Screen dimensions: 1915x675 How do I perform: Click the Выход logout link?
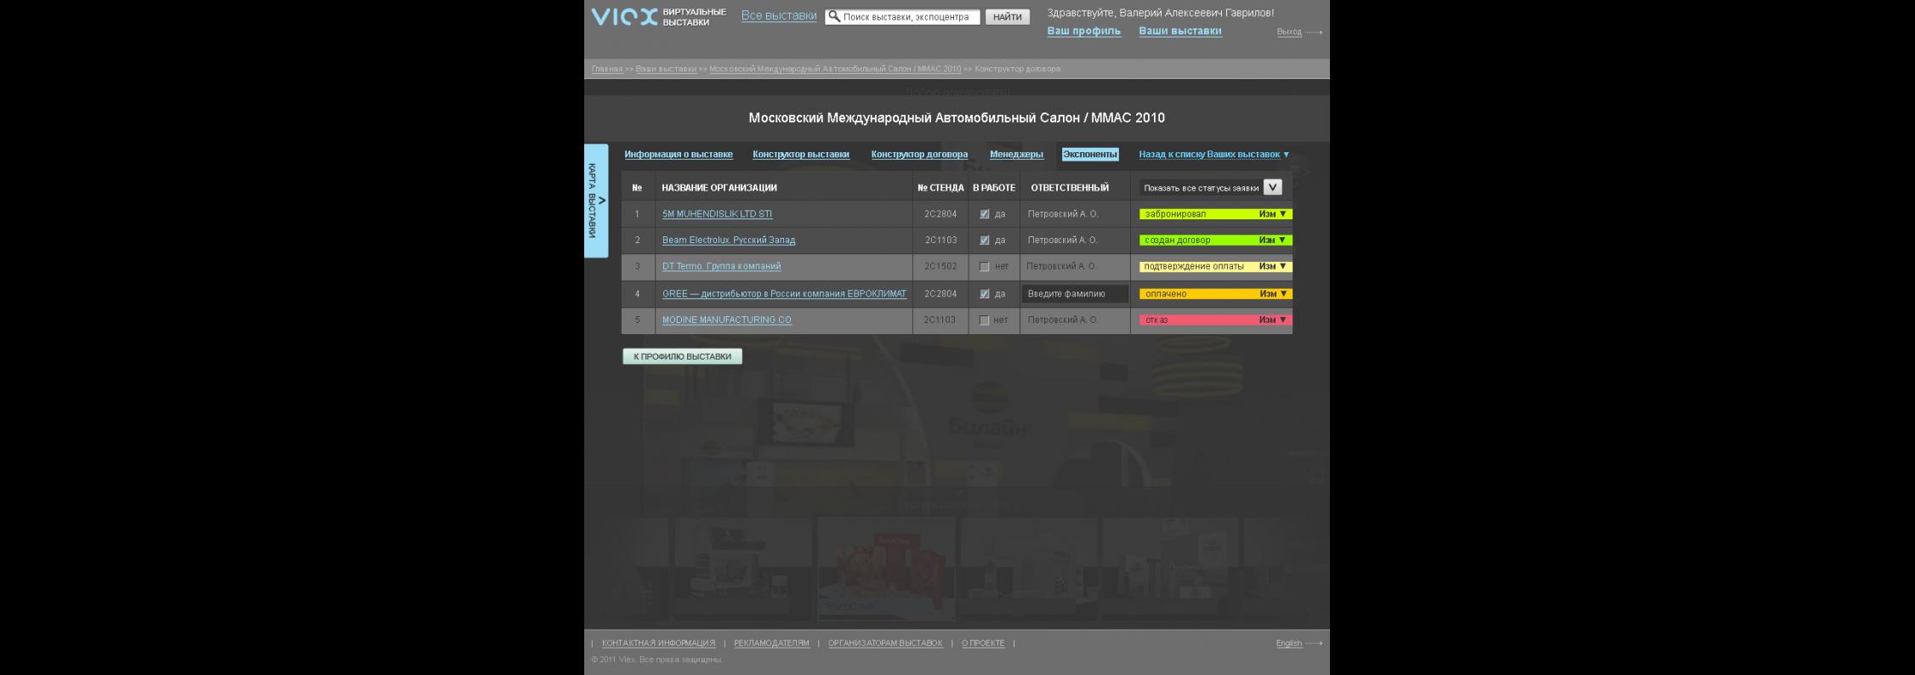tap(1288, 32)
